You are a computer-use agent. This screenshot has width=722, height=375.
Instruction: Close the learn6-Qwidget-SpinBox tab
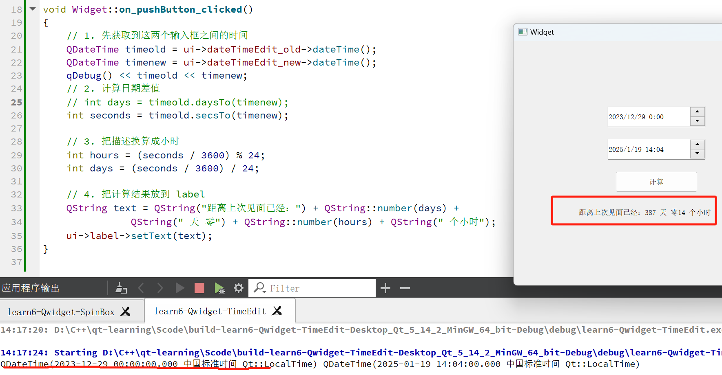point(126,311)
